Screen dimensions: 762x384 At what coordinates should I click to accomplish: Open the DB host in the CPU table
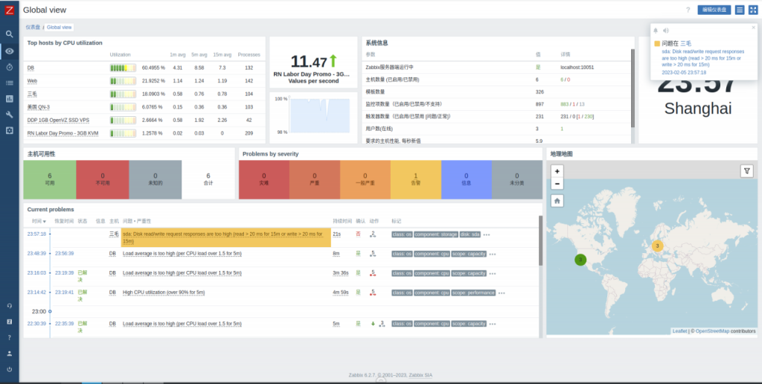(x=31, y=68)
